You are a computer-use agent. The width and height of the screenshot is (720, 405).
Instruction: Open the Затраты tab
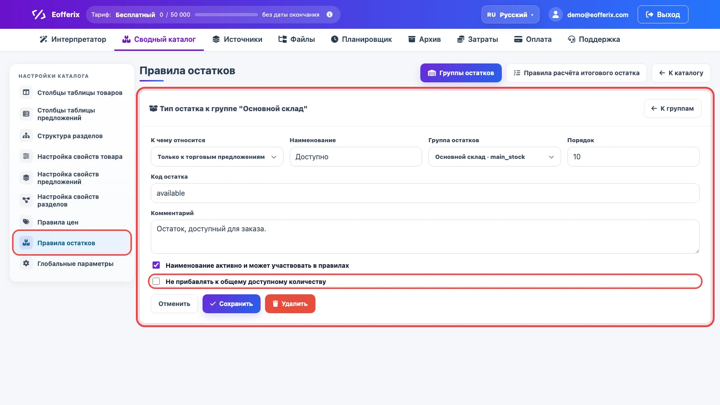[x=477, y=39]
